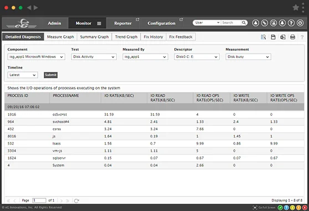Click the 09/20/16 07:06:02 timestamp row

tap(154, 107)
